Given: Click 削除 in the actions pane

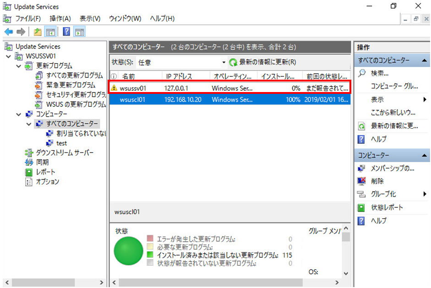Looking at the screenshot, I should [x=377, y=181].
